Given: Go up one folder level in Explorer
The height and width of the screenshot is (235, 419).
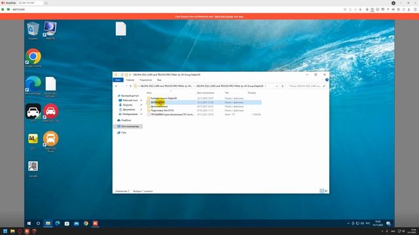Looking at the screenshot, I should tap(130, 86).
